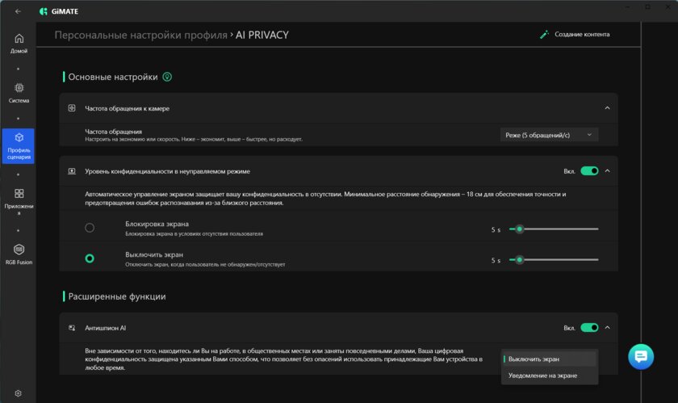The image size is (678, 403).
Task: Toggle off Антишпион AI switch
Action: 589,328
